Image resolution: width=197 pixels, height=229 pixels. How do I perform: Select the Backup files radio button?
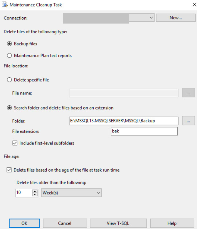pyautogui.click(x=9, y=44)
